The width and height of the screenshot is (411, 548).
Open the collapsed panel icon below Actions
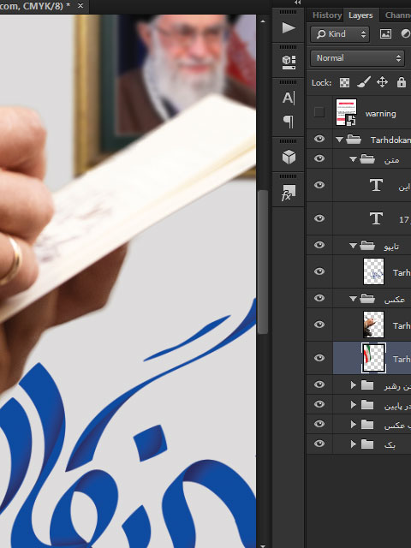click(x=289, y=62)
